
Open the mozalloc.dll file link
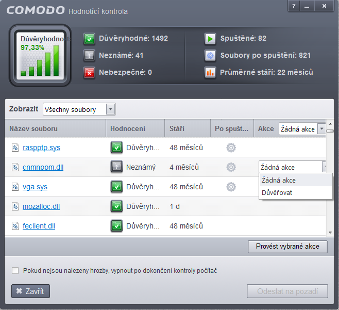[x=41, y=206]
